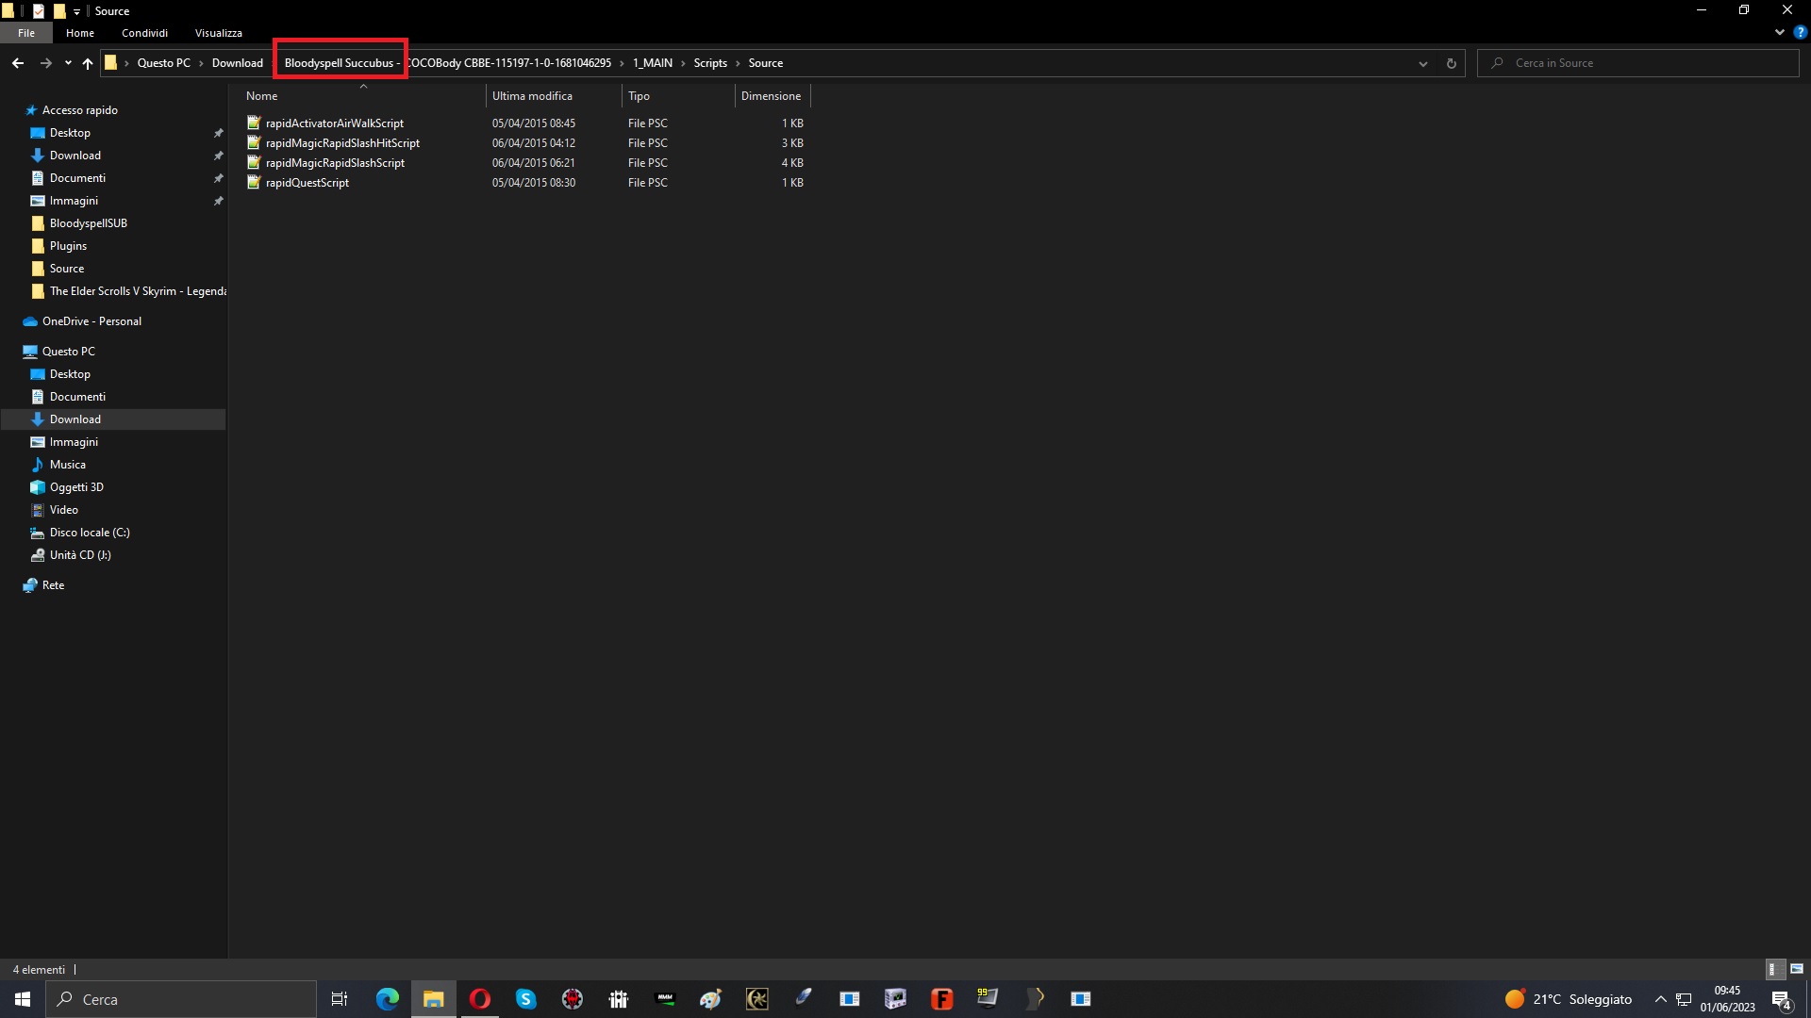Click the folder icon in the address bar
The image size is (1811, 1018).
click(110, 63)
